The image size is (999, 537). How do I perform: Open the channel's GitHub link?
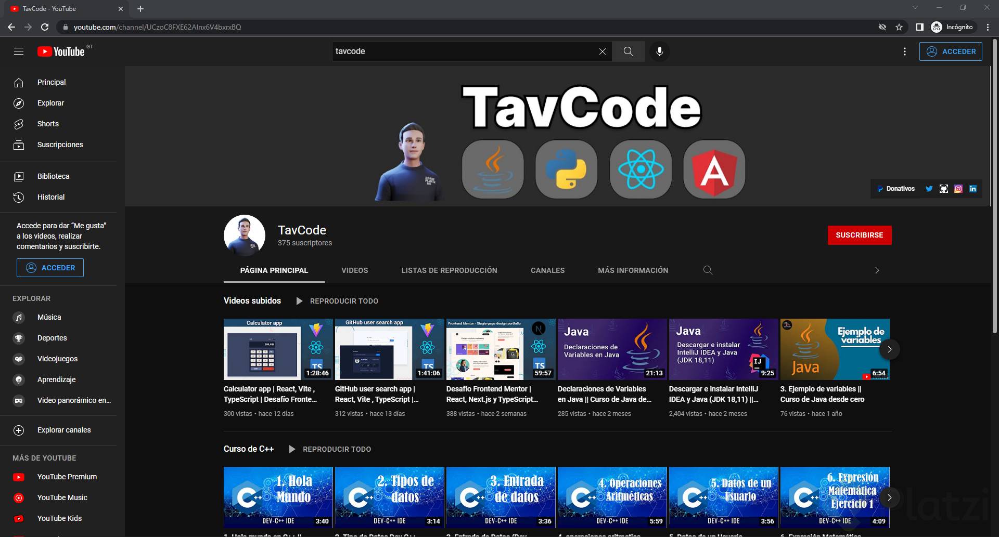click(x=944, y=189)
